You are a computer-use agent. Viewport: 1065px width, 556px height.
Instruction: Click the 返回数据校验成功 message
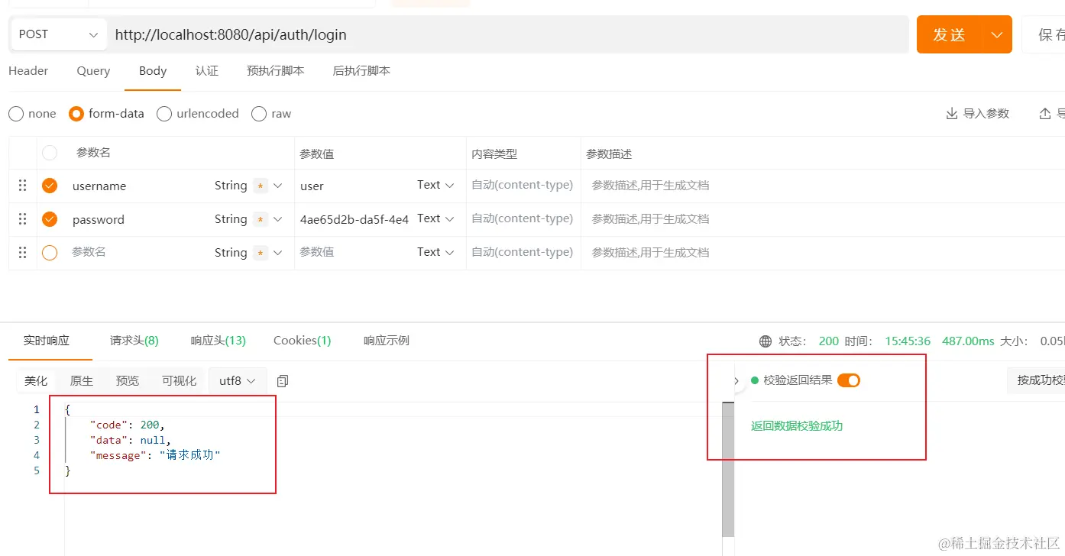pos(797,426)
